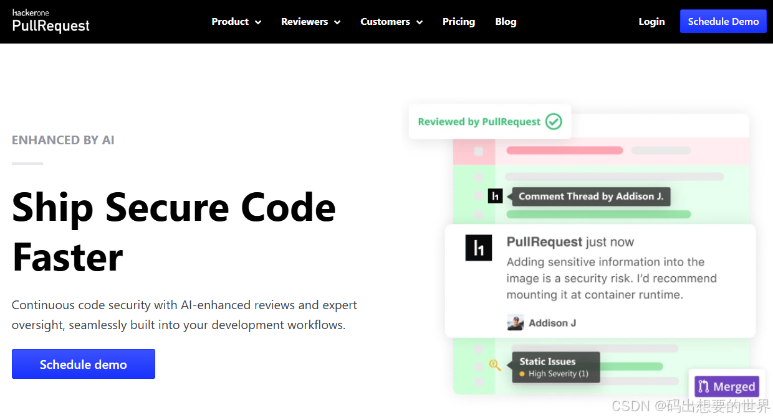Screen dimensions: 773x418
Task: Expand the Customers dropdown menu
Action: [391, 22]
